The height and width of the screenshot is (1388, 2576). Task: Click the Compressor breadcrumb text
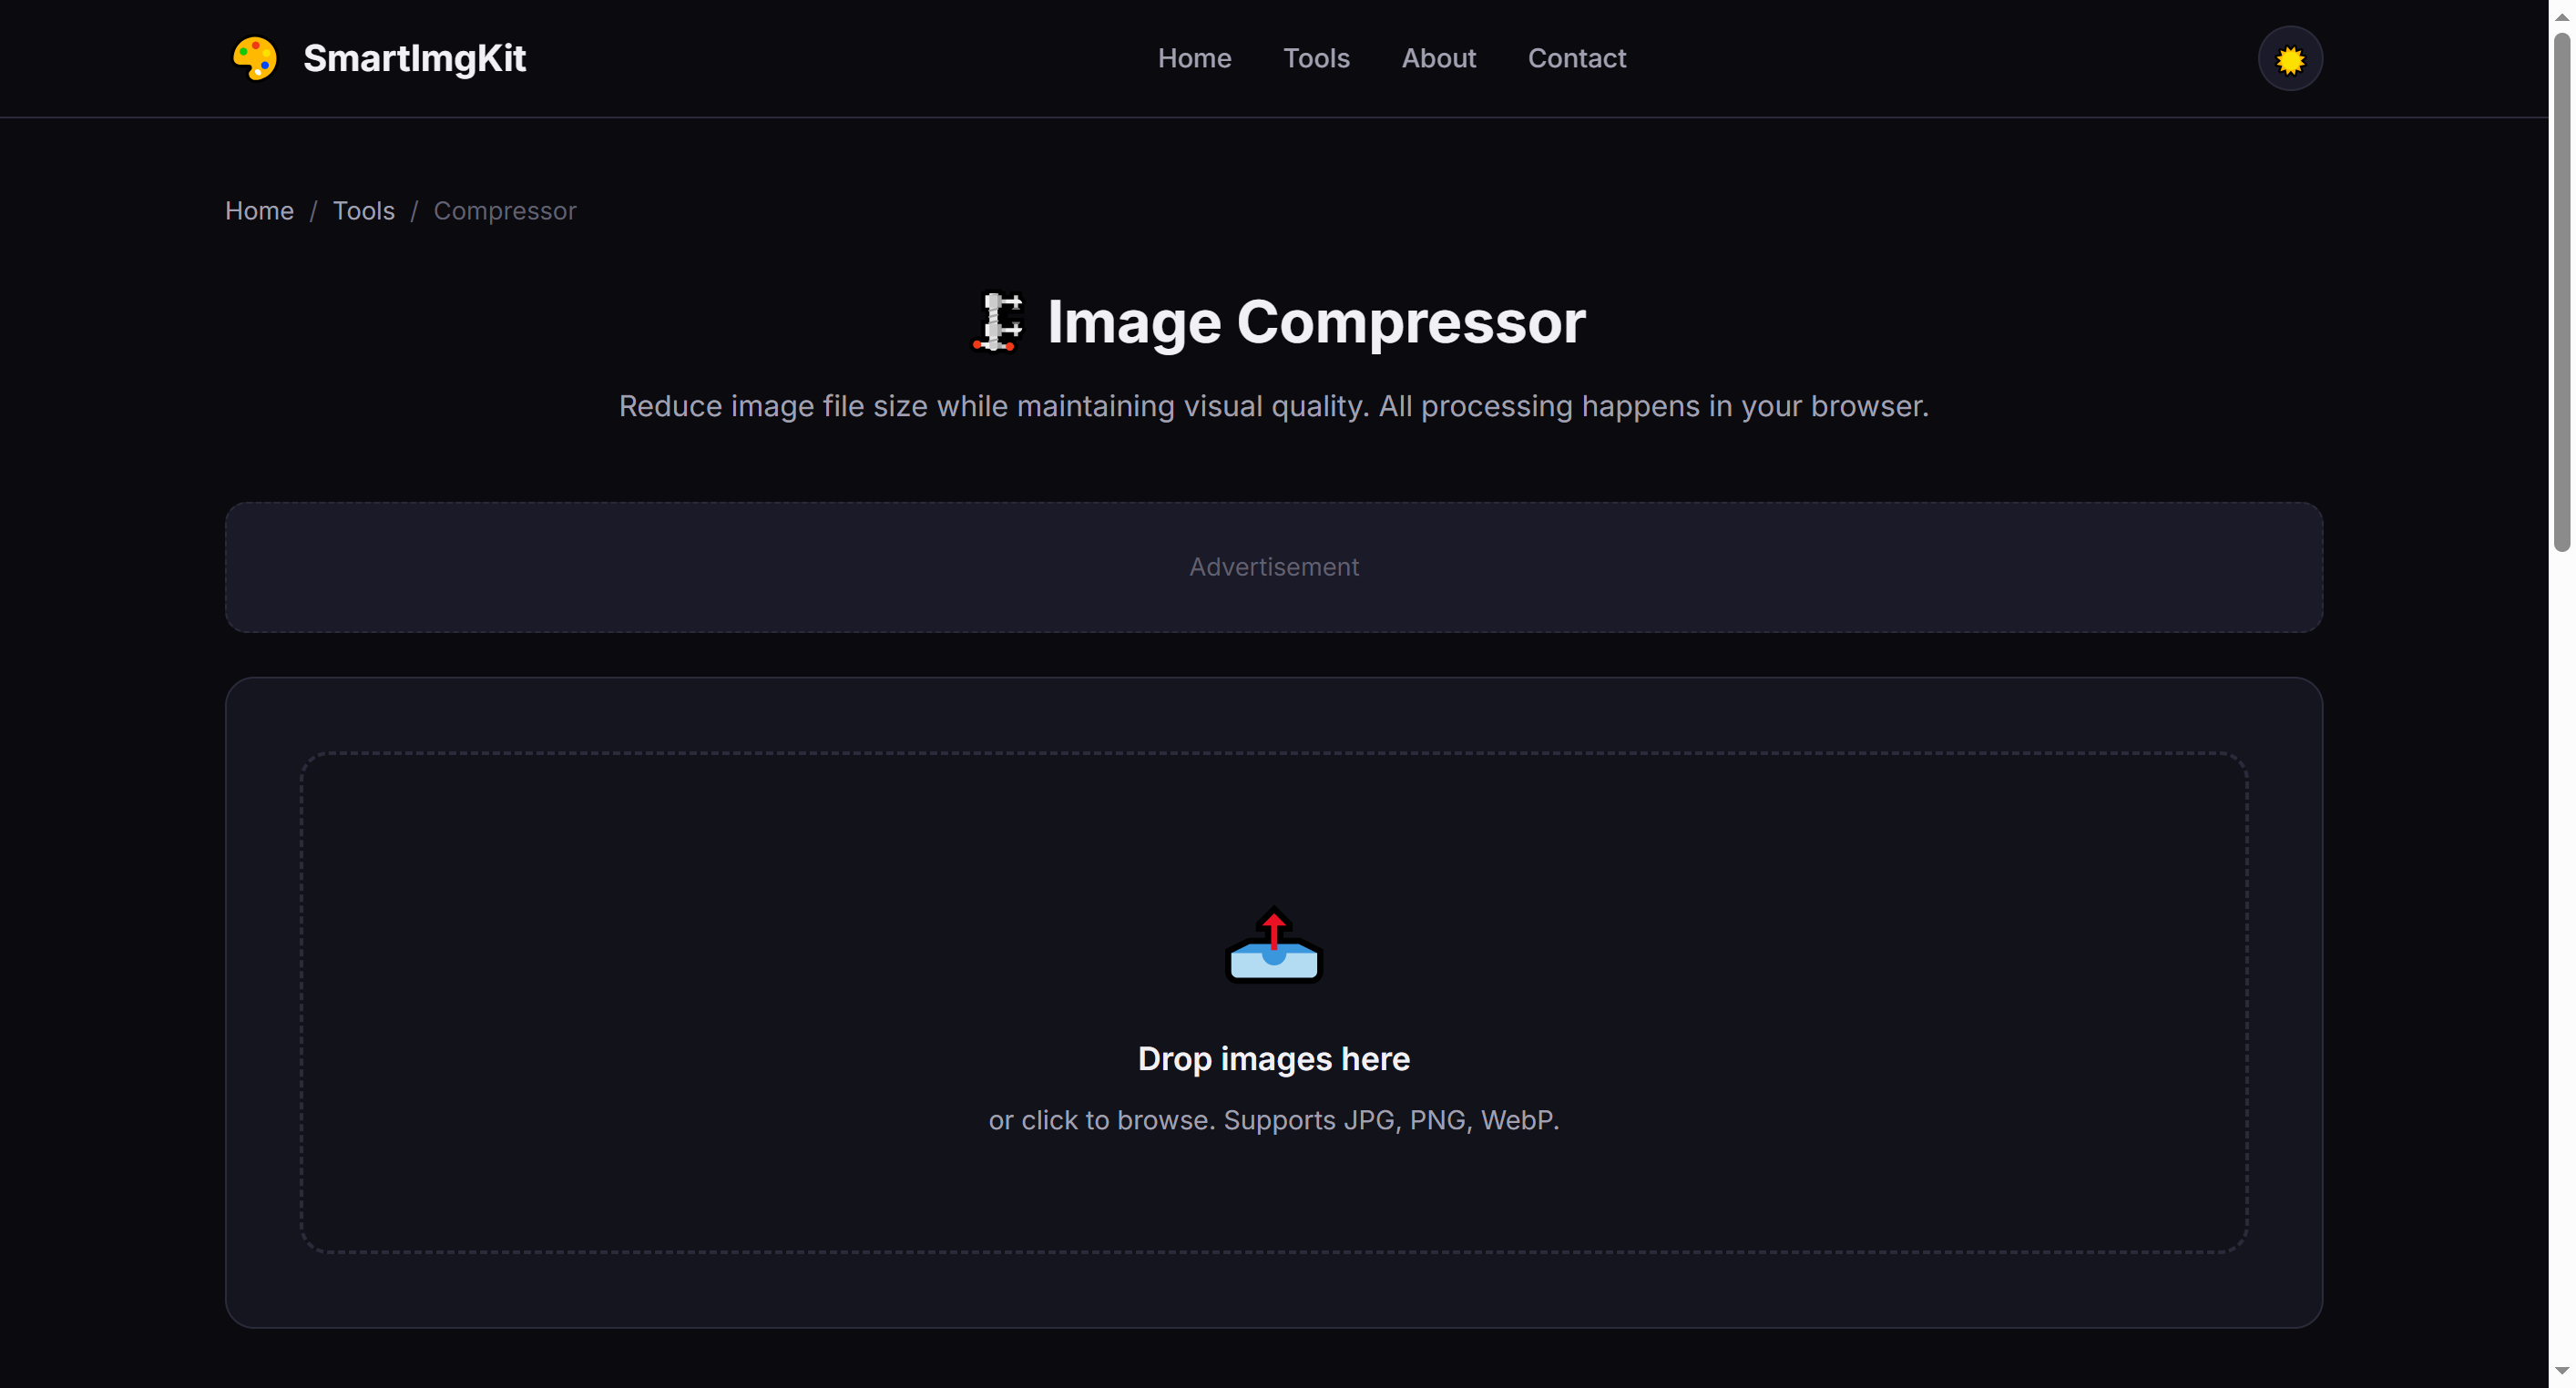[504, 211]
